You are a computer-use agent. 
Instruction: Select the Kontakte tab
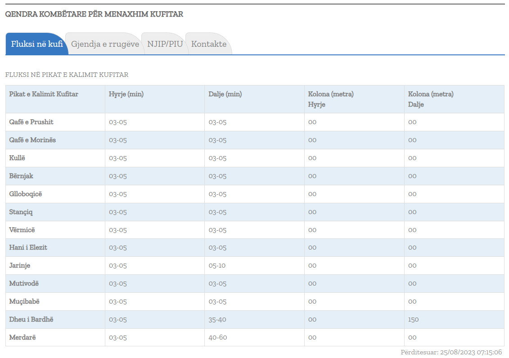click(209, 44)
